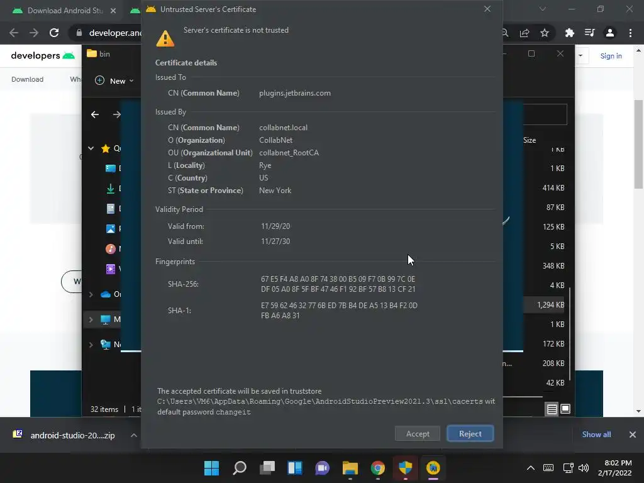Image resolution: width=644 pixels, height=483 pixels.
Task: Open the Chrome tab search dropdown
Action: [543, 9]
